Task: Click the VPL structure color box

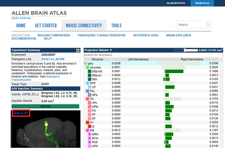Action: pyautogui.click(x=90, y=103)
